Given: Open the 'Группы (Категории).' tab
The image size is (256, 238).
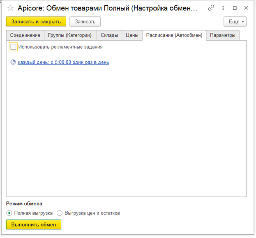Looking at the screenshot, I should pyautogui.click(x=70, y=35).
